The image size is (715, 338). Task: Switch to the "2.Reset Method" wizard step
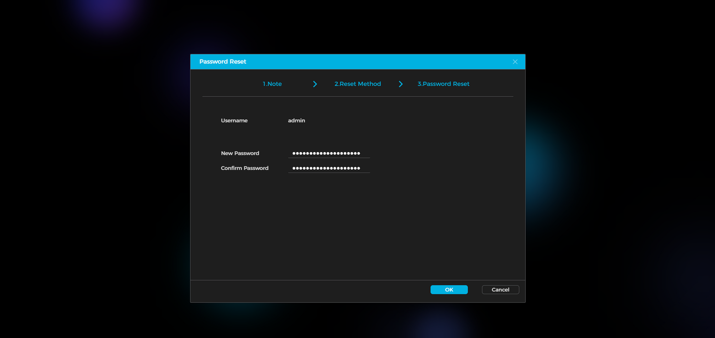coord(357,84)
